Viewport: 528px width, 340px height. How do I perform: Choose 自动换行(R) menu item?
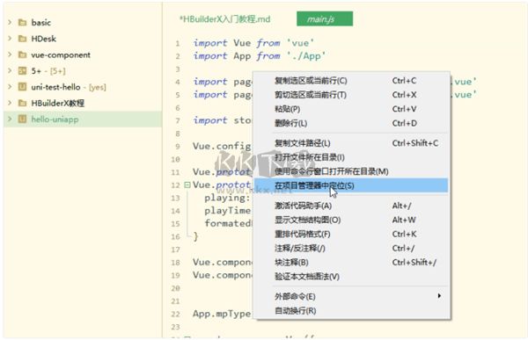point(351,311)
